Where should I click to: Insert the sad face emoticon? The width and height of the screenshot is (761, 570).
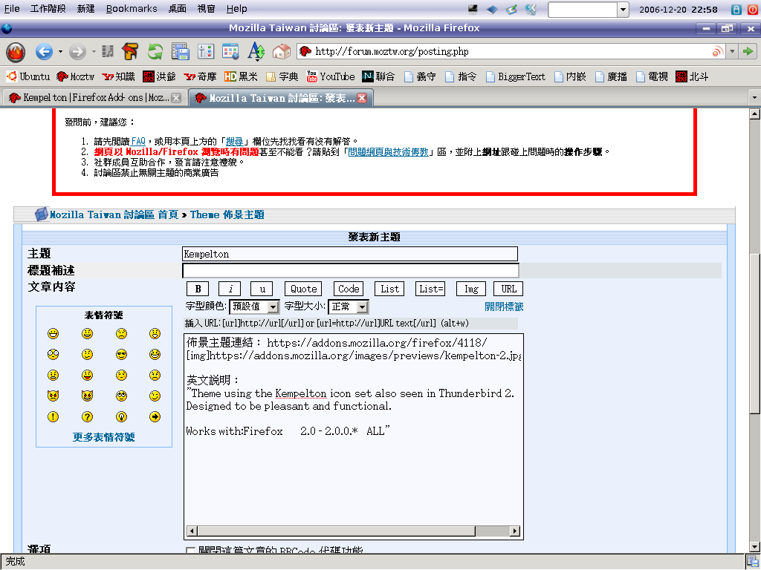(121, 333)
